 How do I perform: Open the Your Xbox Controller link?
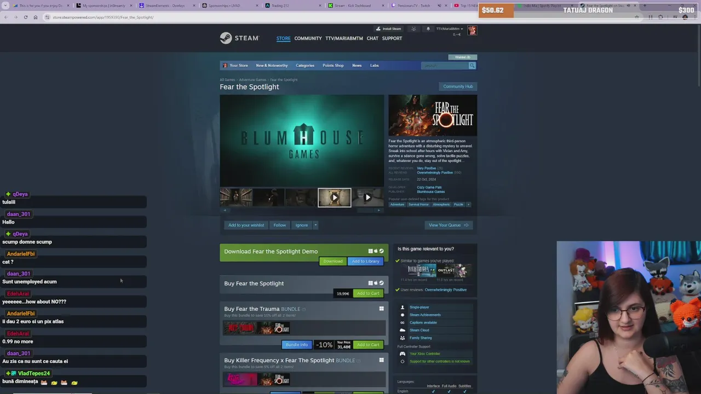tap(424, 354)
